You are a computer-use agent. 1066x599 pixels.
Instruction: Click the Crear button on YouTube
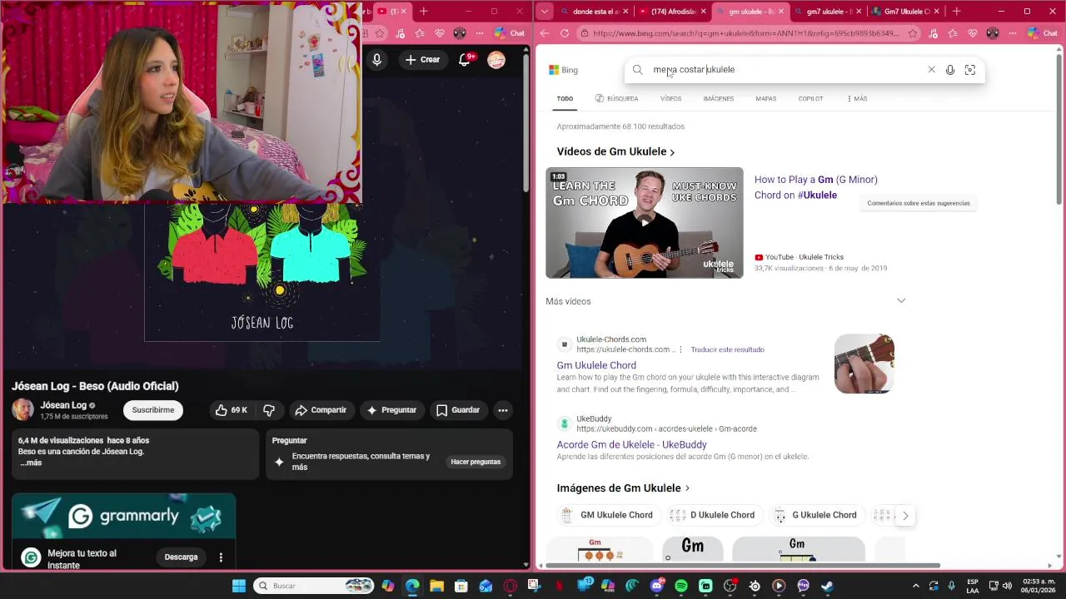[x=422, y=60]
